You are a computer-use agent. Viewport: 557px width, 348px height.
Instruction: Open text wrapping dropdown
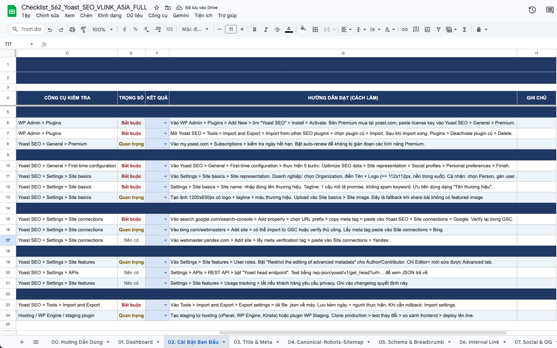coord(375,30)
